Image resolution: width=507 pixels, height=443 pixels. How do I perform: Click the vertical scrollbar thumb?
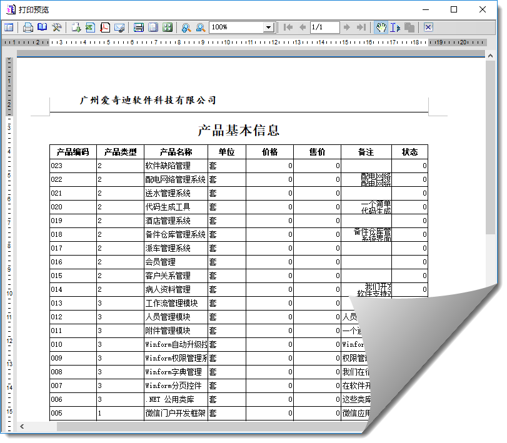491,147
